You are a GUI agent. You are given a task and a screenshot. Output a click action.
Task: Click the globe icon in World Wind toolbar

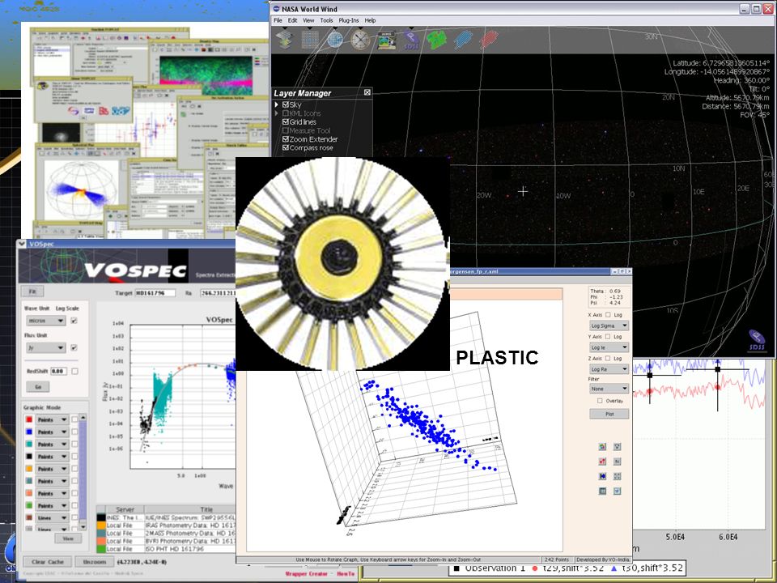(x=335, y=39)
